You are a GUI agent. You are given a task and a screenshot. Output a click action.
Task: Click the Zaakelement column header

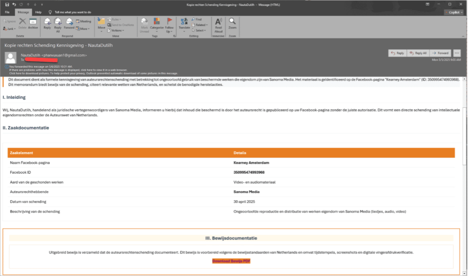(21, 153)
